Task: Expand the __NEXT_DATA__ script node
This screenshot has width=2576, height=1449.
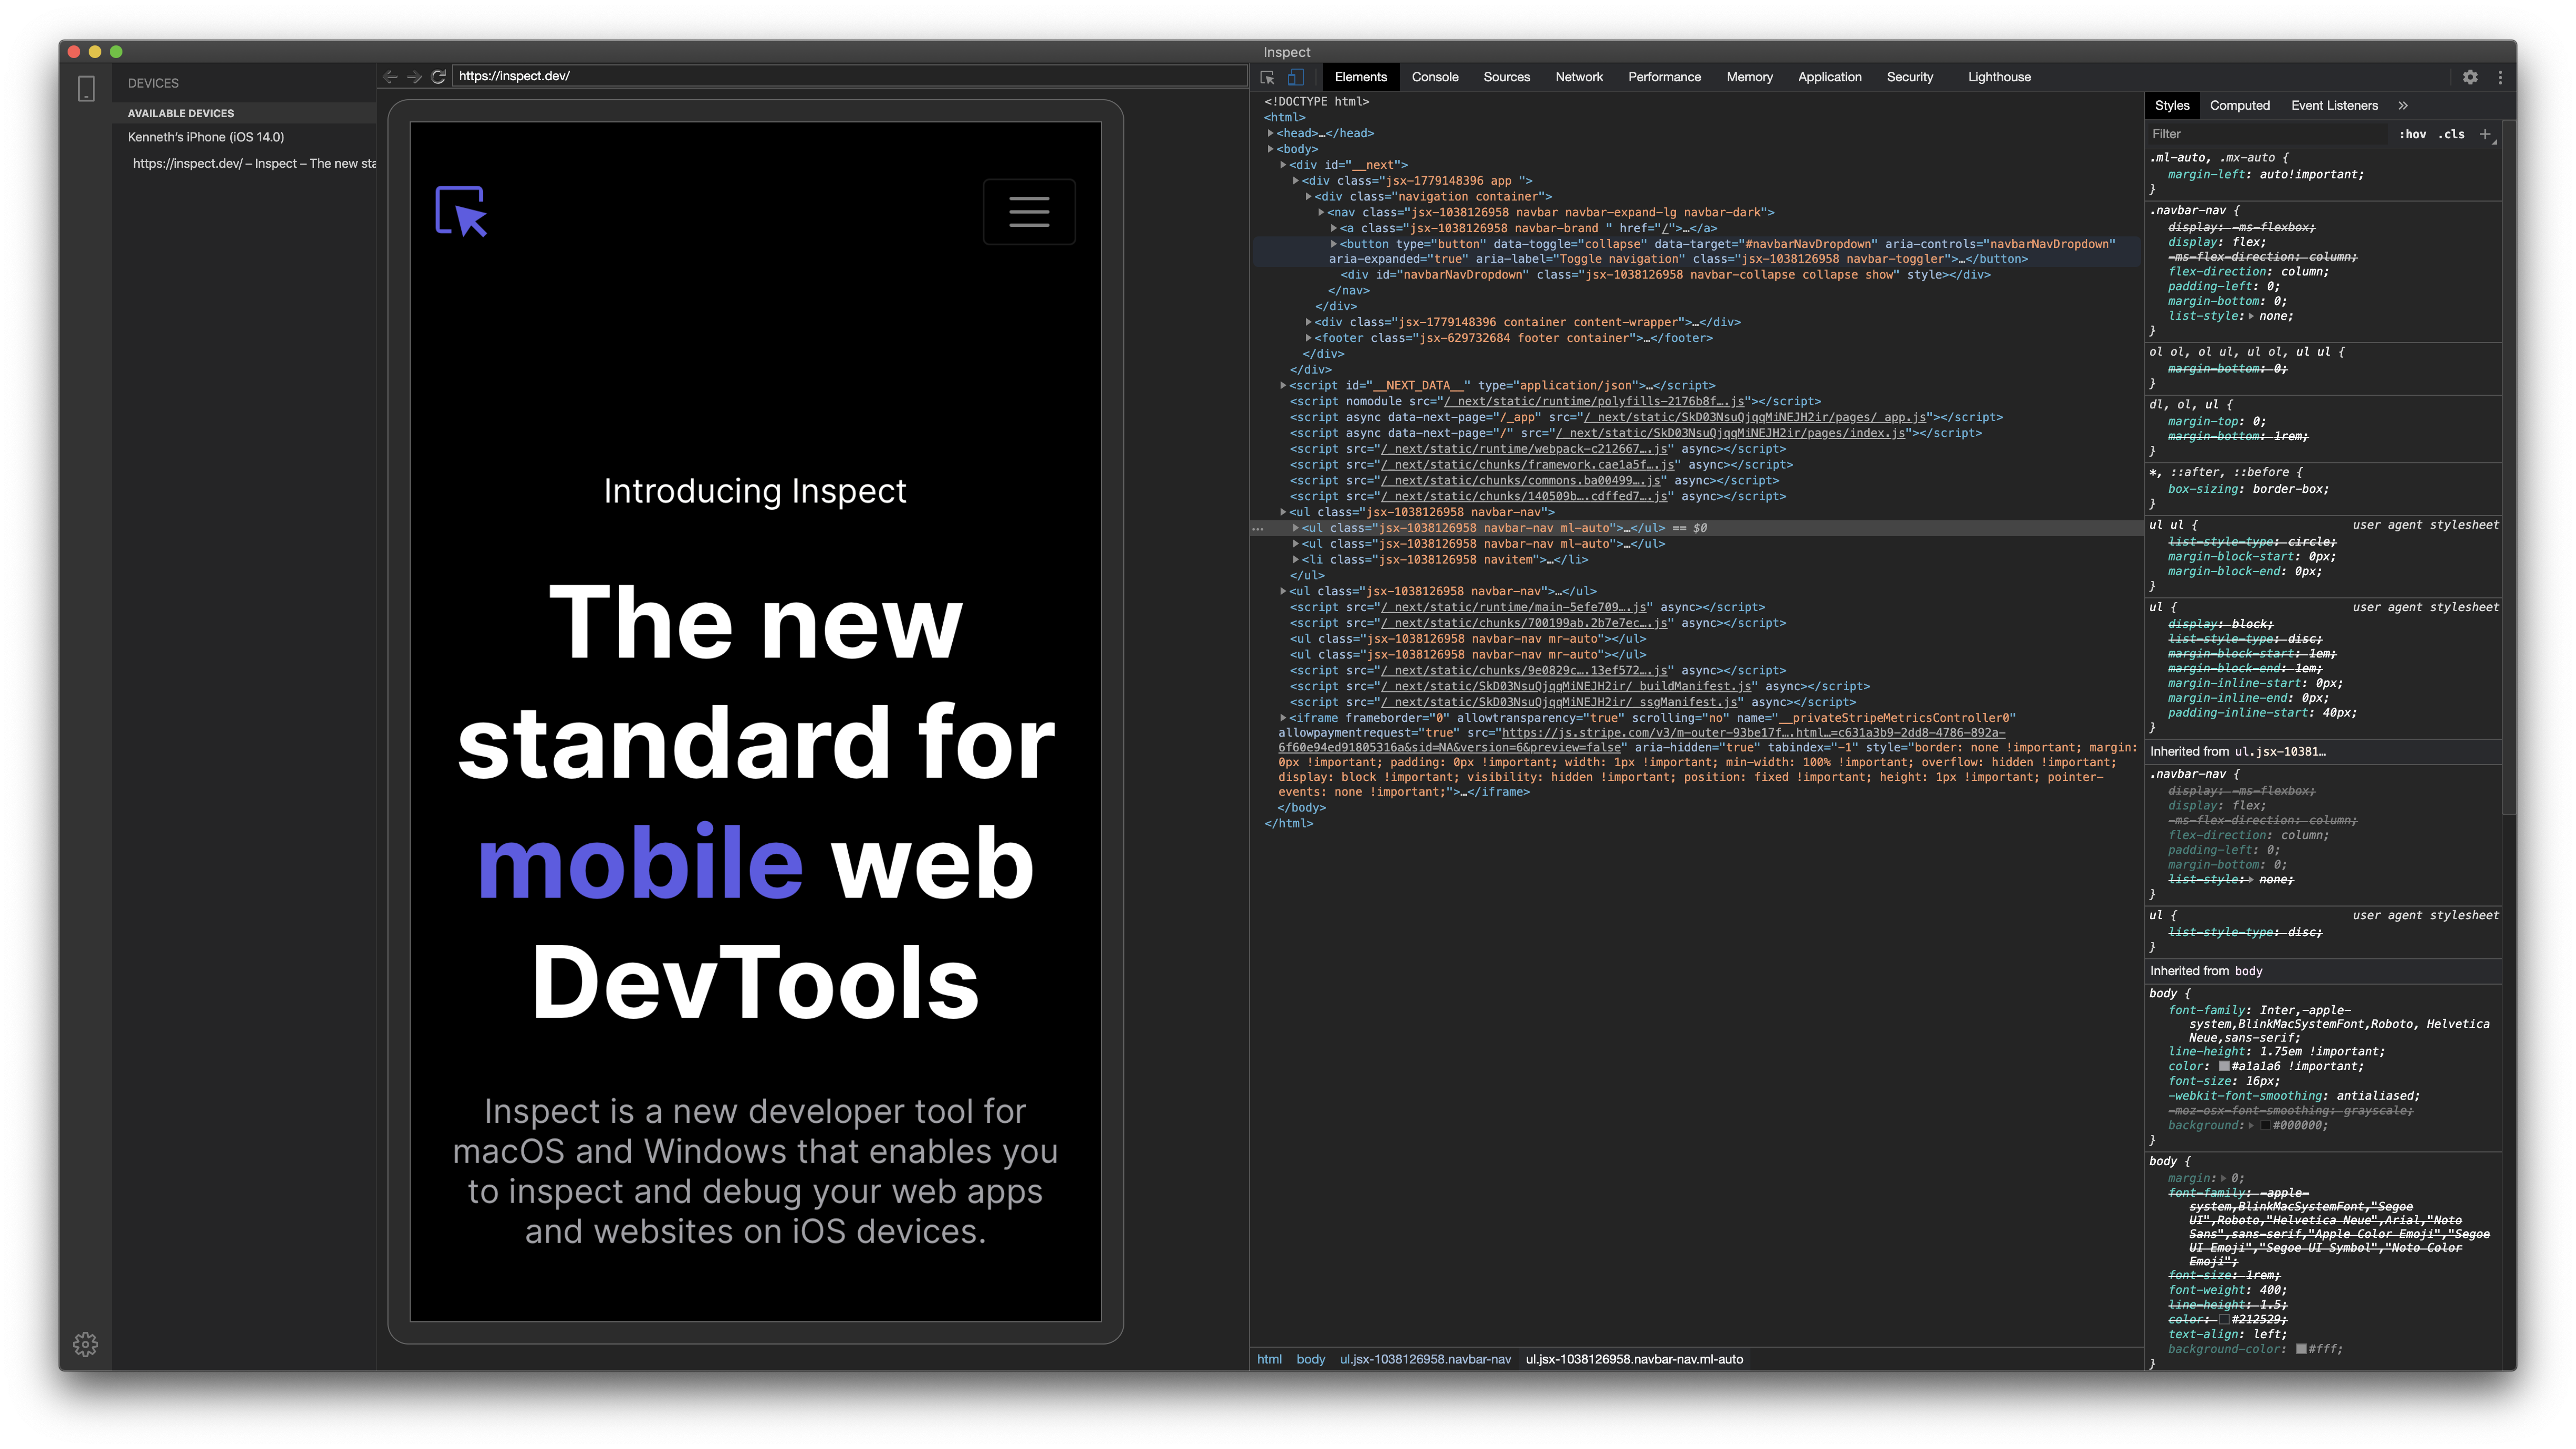Action: pos(1283,385)
